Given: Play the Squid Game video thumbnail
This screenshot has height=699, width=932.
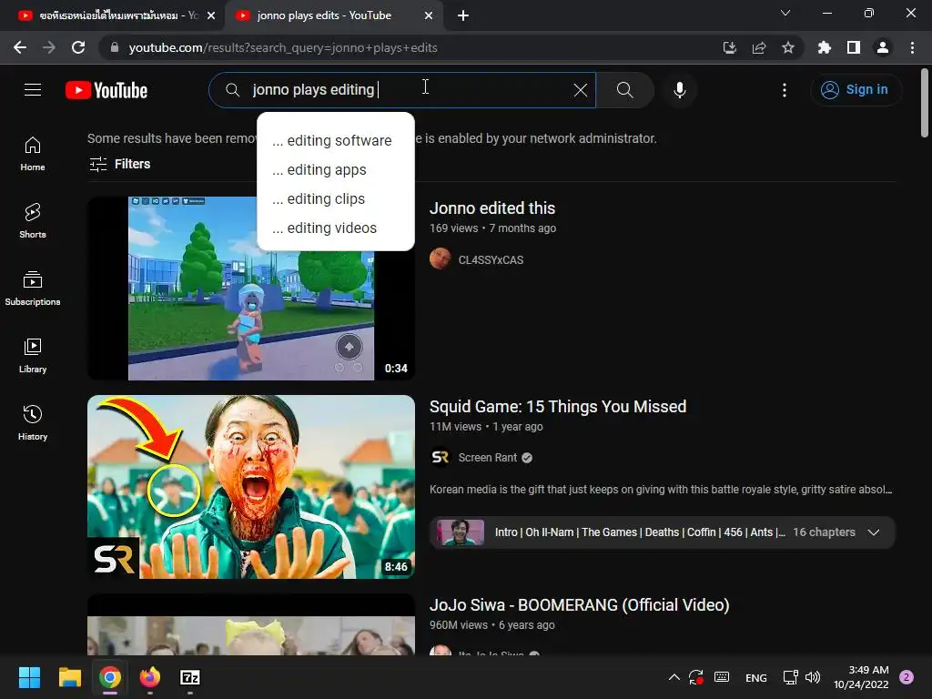Looking at the screenshot, I should click(x=251, y=487).
